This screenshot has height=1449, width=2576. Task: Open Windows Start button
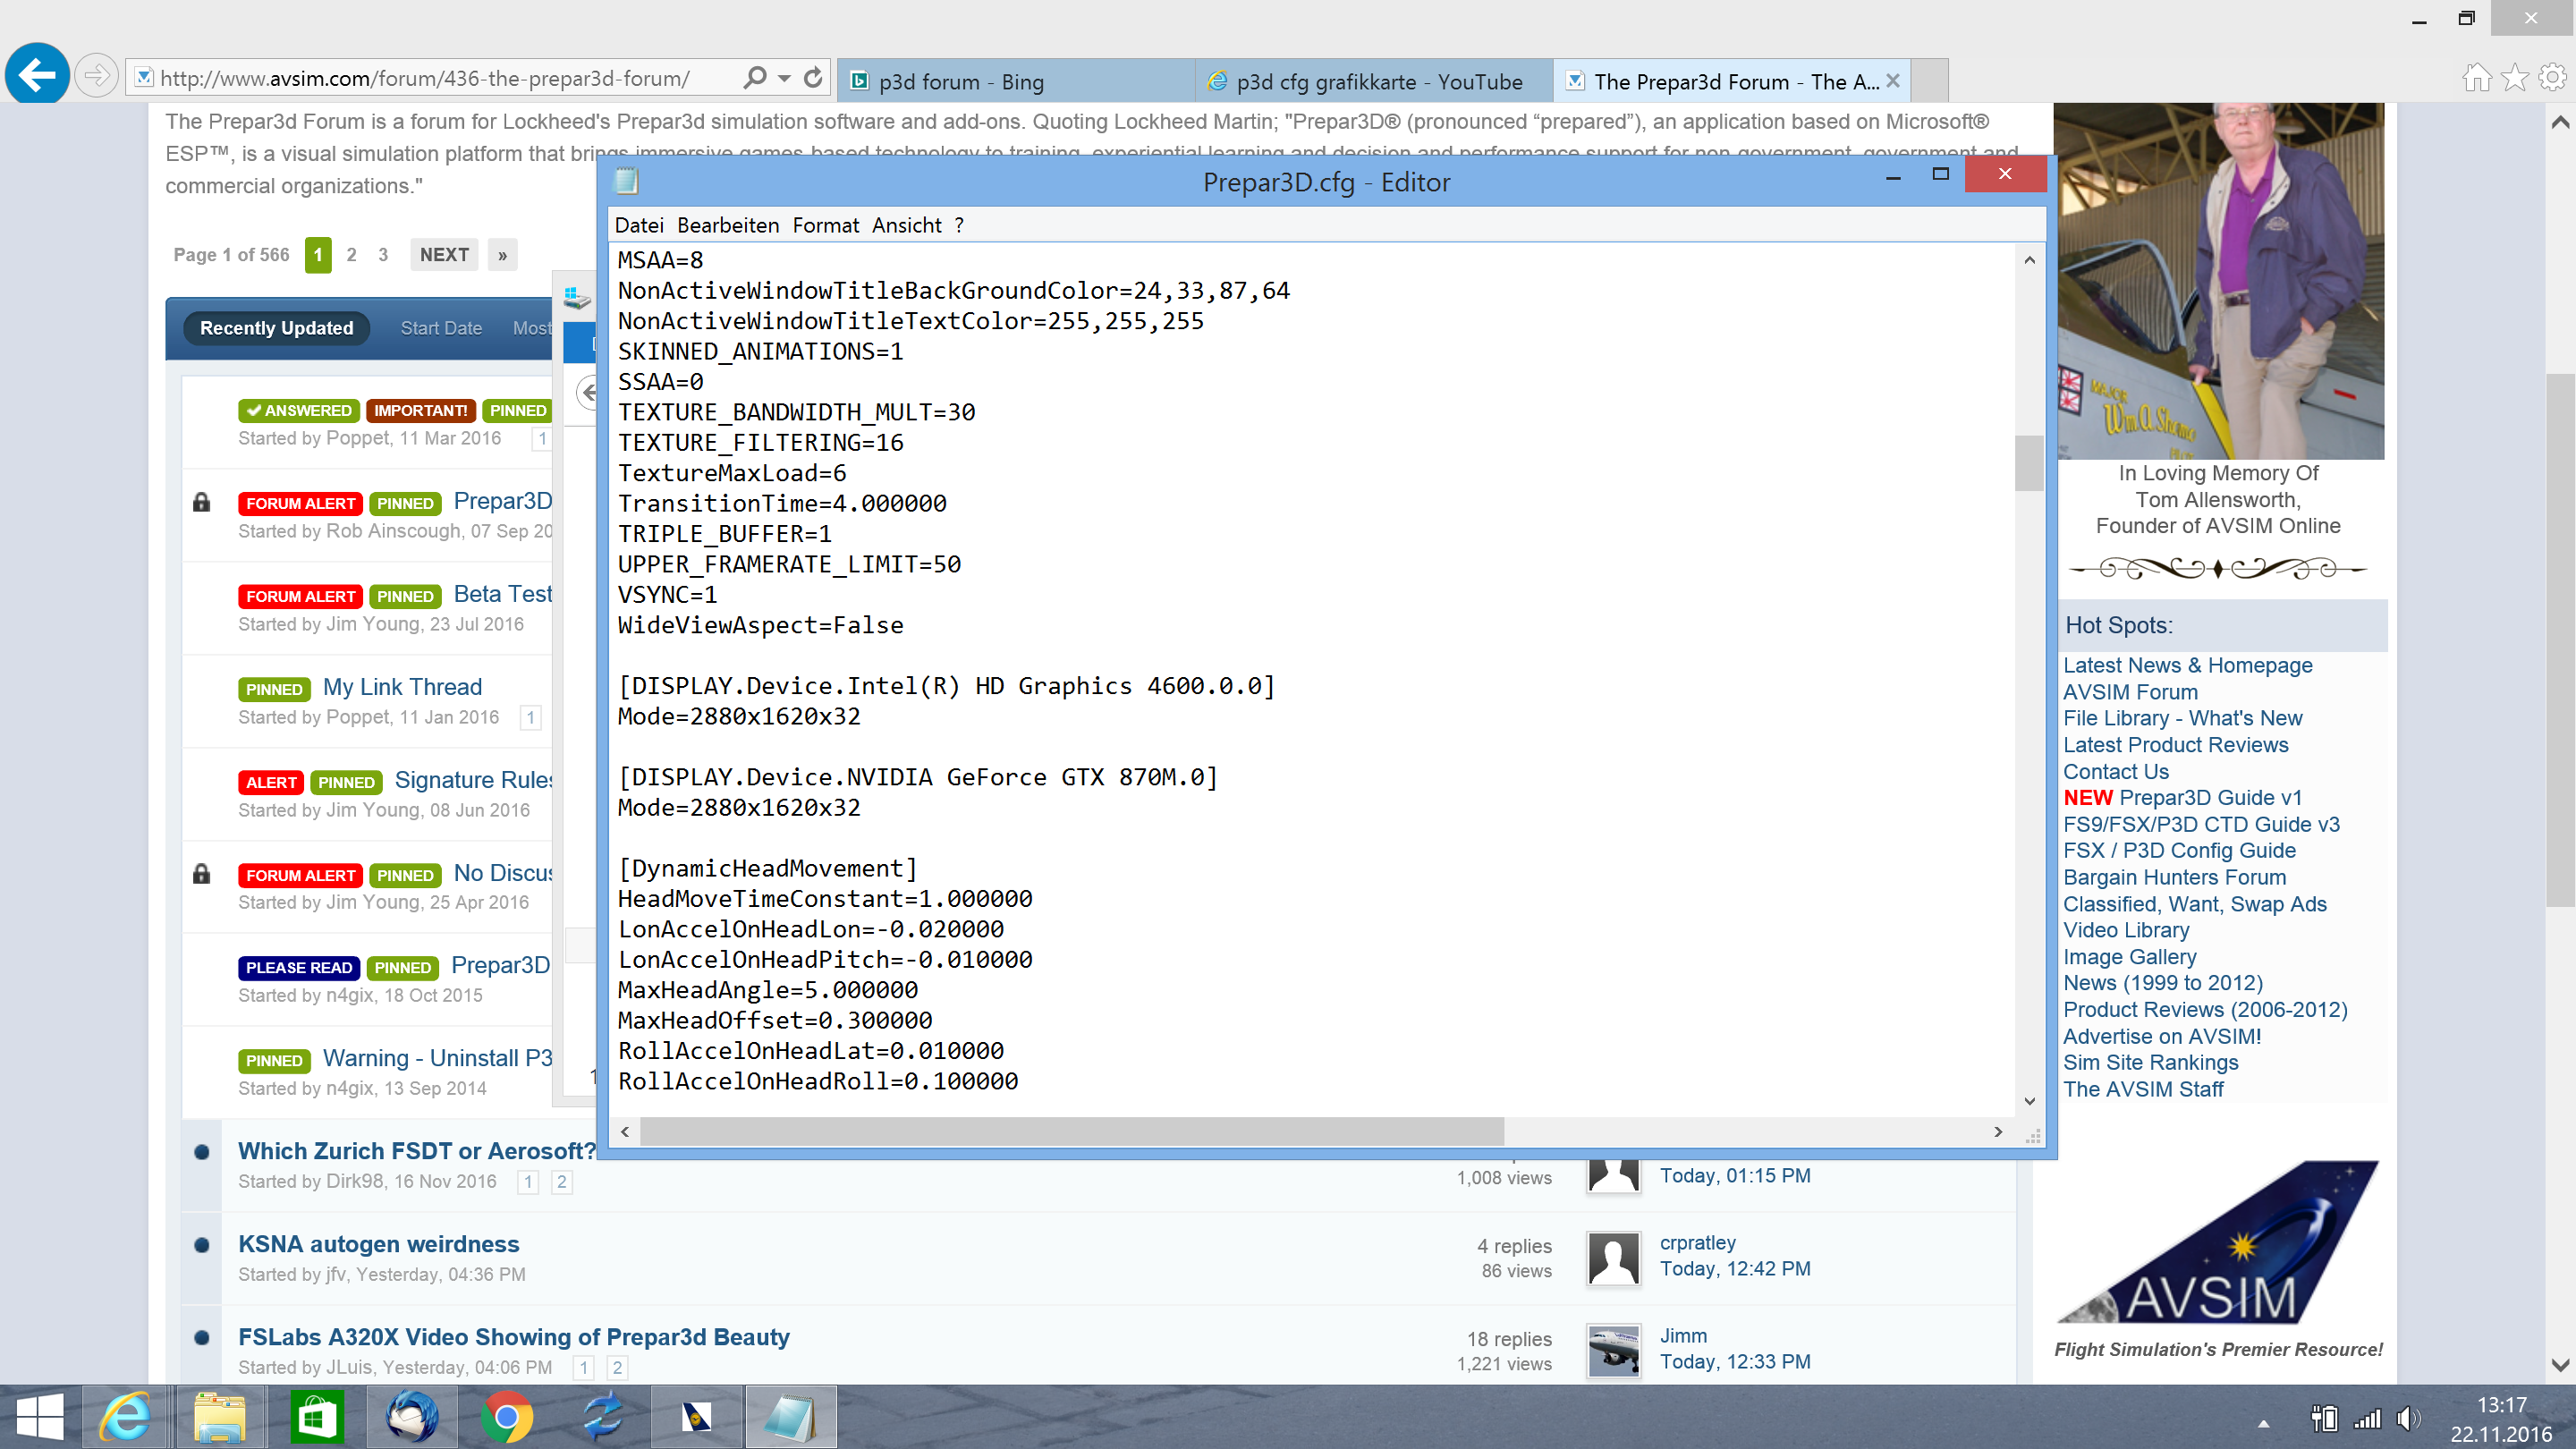(40, 1417)
